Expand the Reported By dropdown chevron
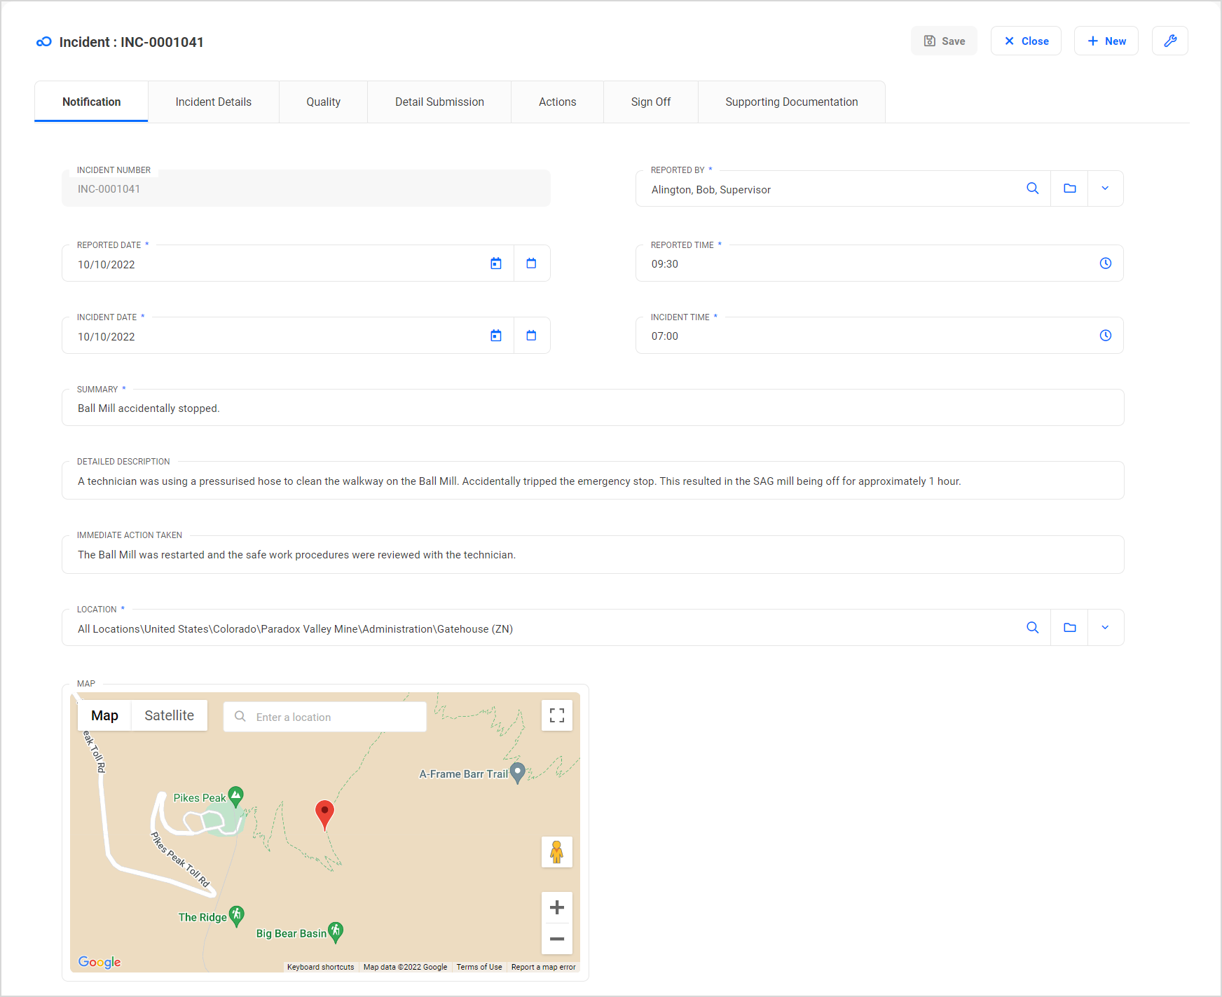The image size is (1222, 997). pyautogui.click(x=1105, y=188)
